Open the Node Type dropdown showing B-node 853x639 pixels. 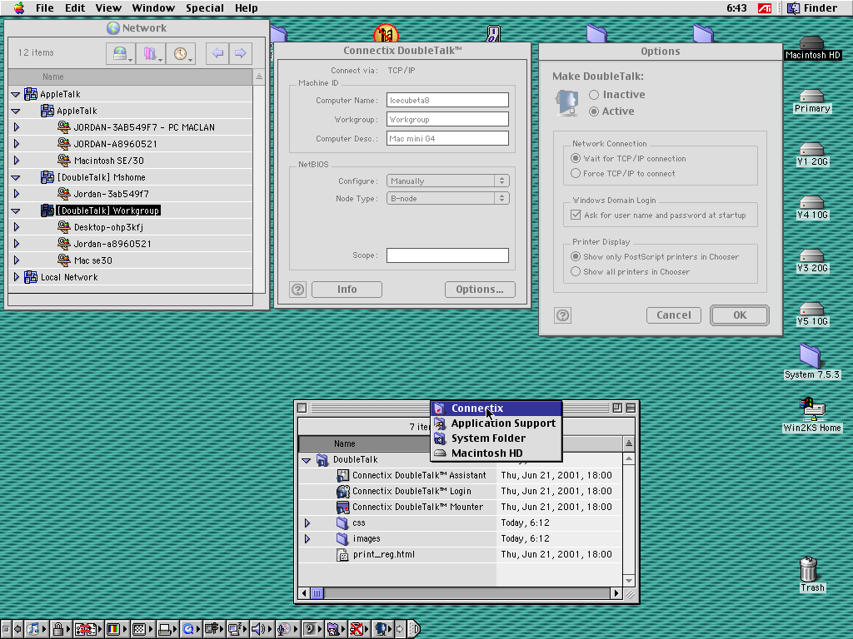(447, 198)
